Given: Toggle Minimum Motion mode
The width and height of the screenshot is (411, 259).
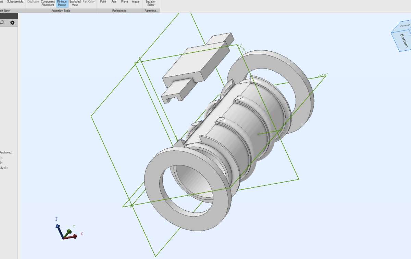Looking at the screenshot, I should [62, 3].
